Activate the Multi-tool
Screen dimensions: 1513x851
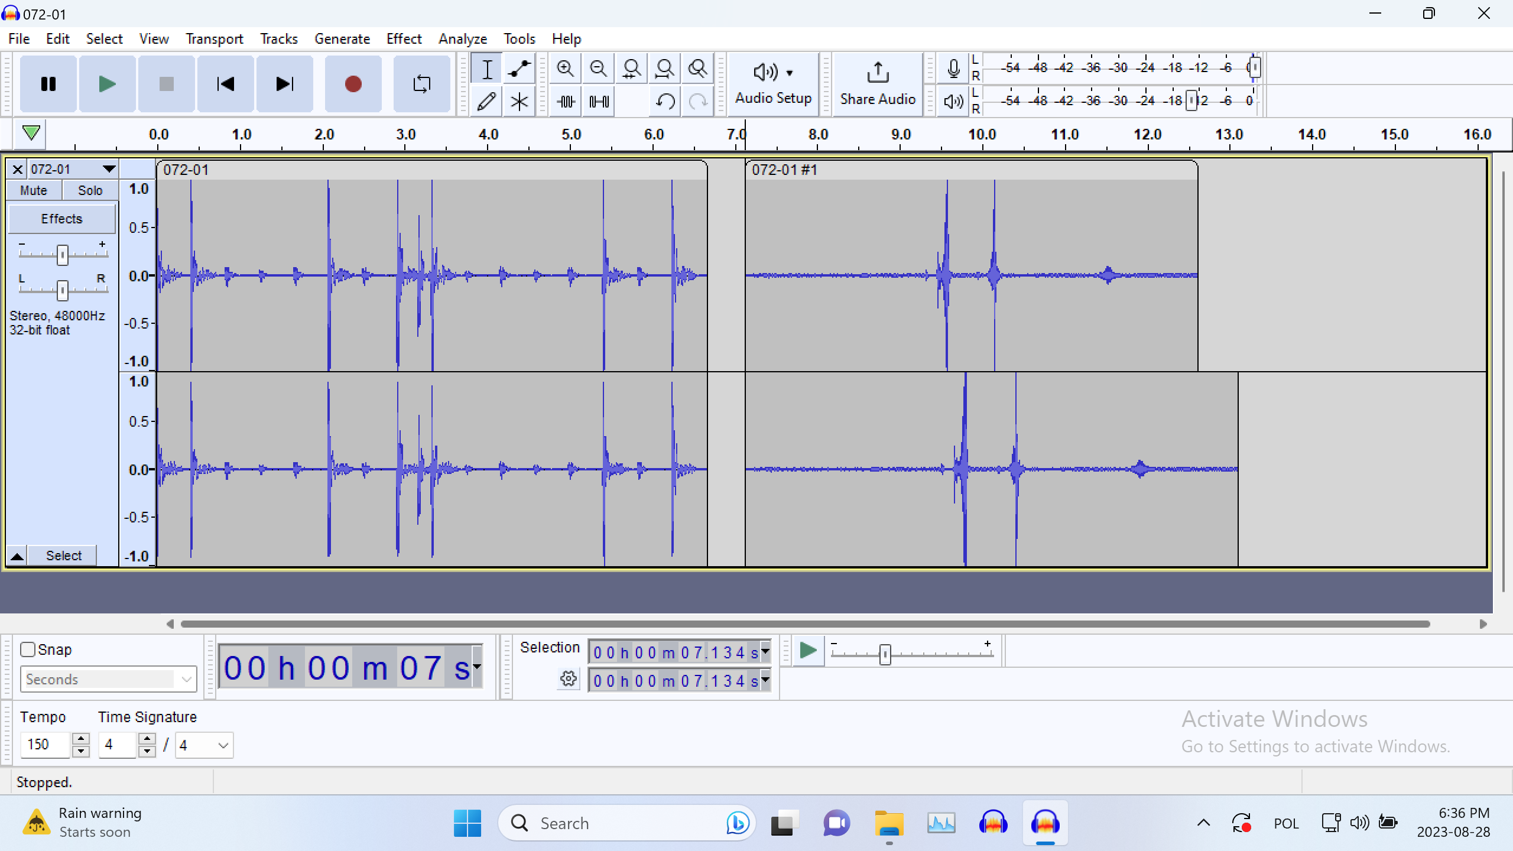point(518,101)
